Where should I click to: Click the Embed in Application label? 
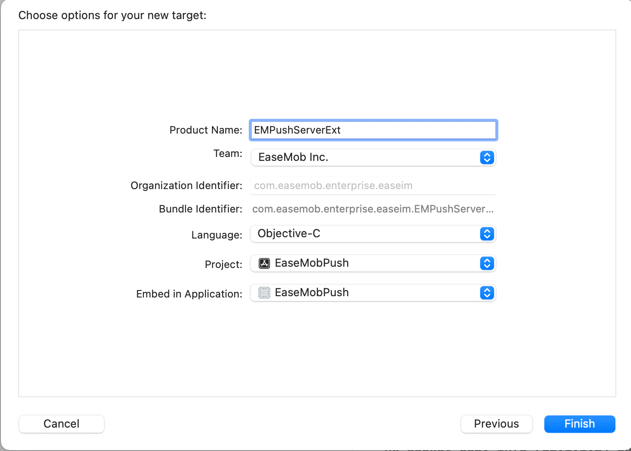(x=189, y=294)
